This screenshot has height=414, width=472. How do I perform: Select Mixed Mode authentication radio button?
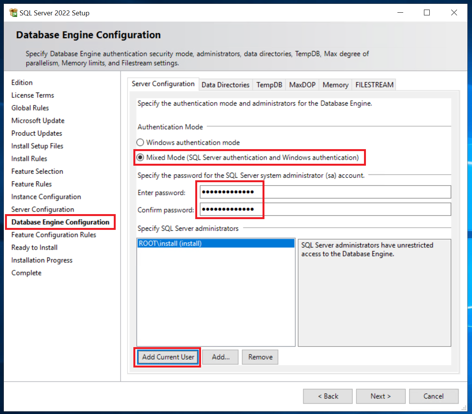tap(140, 158)
